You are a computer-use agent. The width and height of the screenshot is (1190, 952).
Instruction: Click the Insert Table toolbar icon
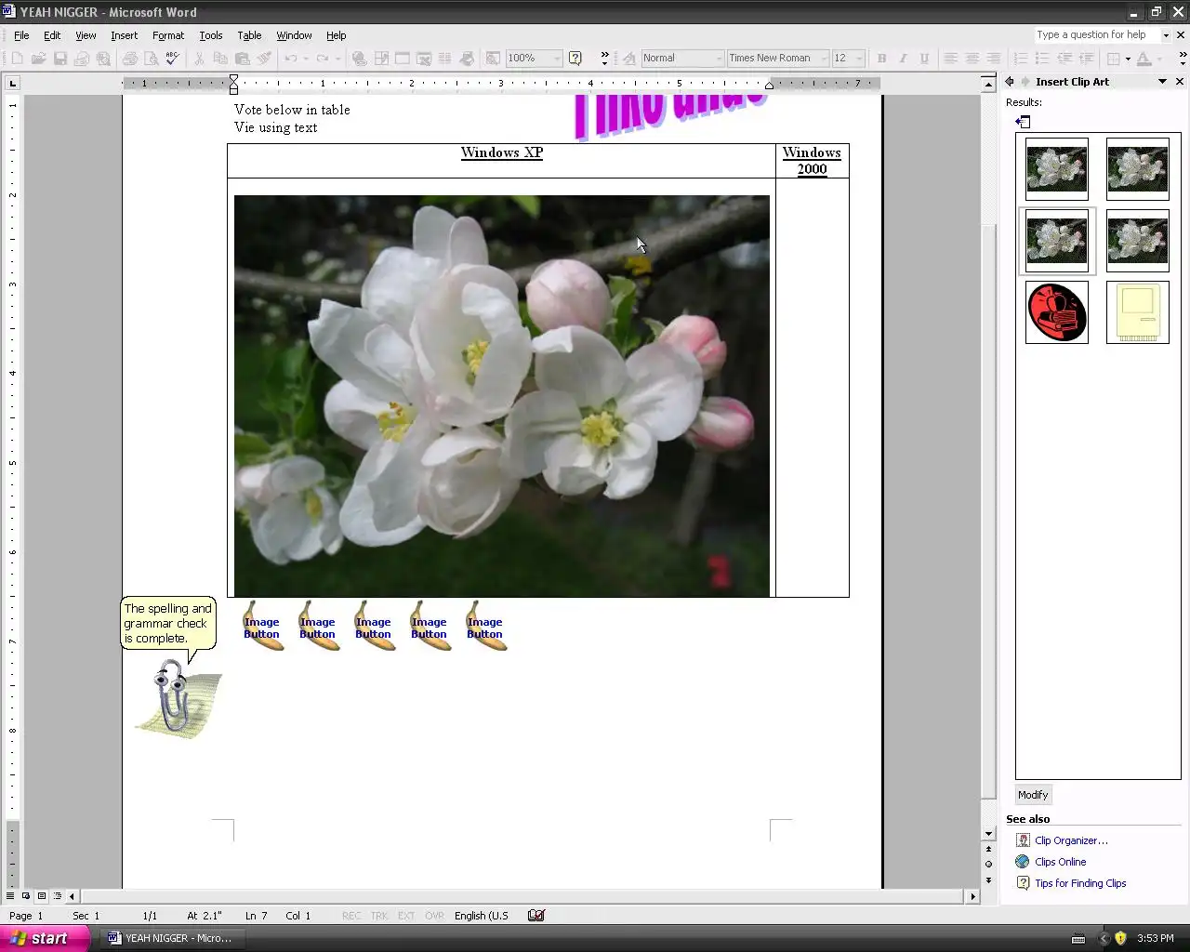click(x=403, y=58)
